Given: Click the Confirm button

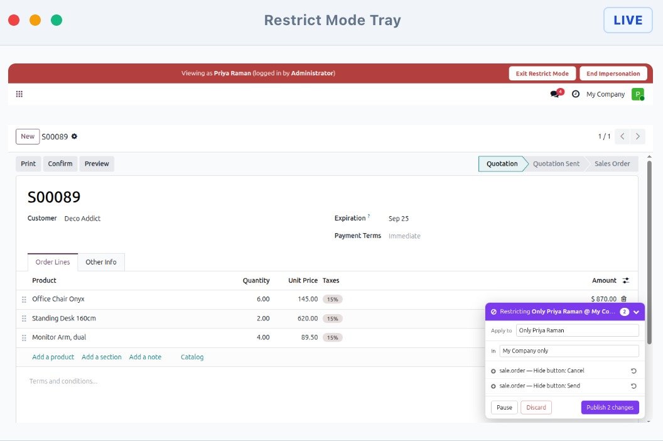Looking at the screenshot, I should point(60,164).
